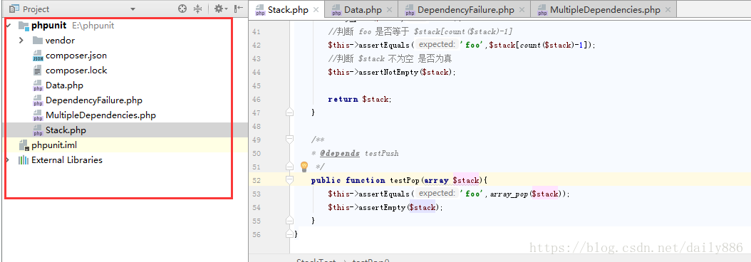Click the External Libraries icon
The image size is (751, 262).
pyautogui.click(x=24, y=160)
